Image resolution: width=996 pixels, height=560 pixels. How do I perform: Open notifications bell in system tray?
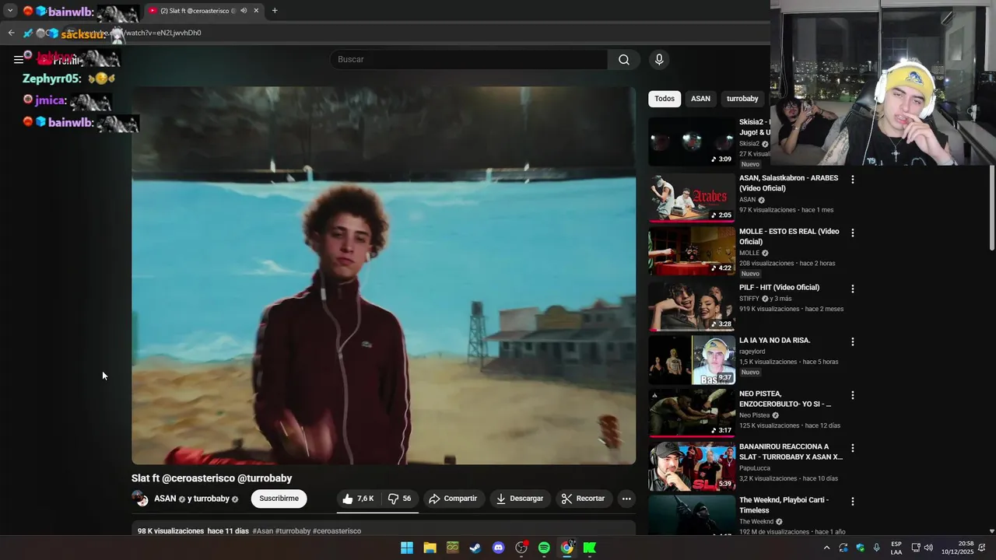982,548
